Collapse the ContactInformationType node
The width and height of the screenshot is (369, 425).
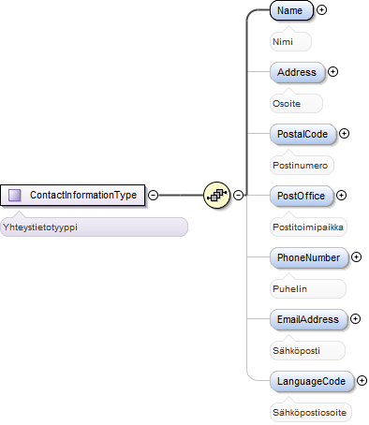[x=153, y=195]
